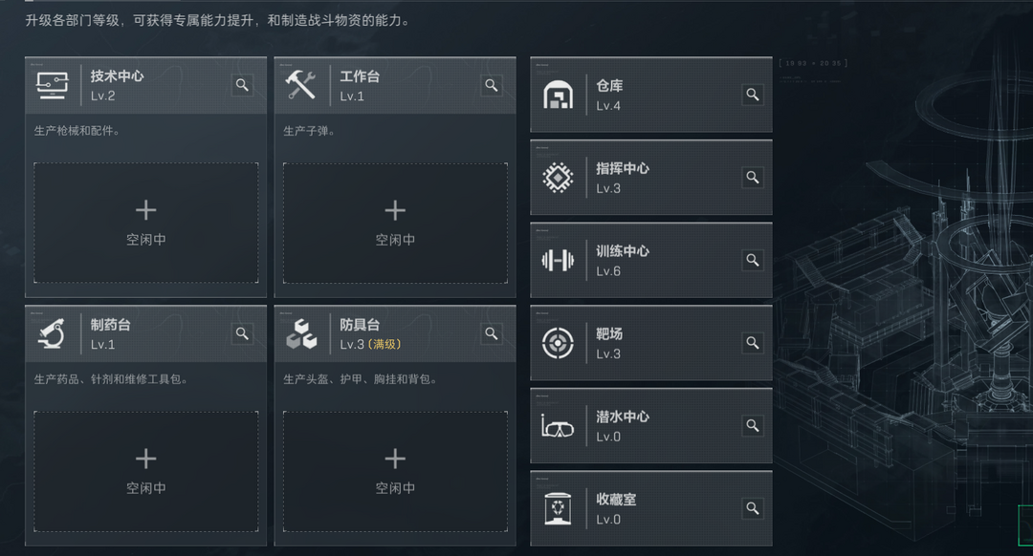The width and height of the screenshot is (1033, 556).
Task: Start bullet production in 工作台 empty slot
Action: (x=395, y=223)
